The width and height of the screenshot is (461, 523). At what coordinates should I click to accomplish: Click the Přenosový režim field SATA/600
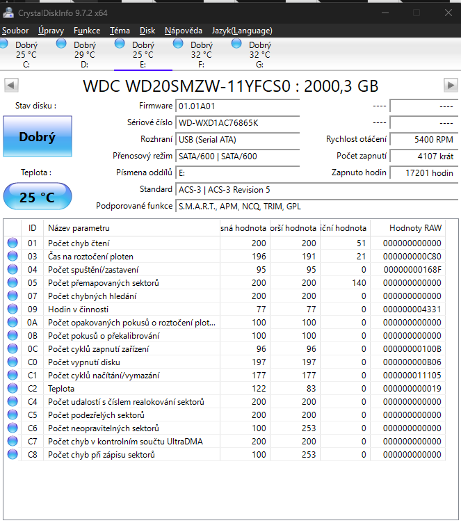tap(238, 156)
